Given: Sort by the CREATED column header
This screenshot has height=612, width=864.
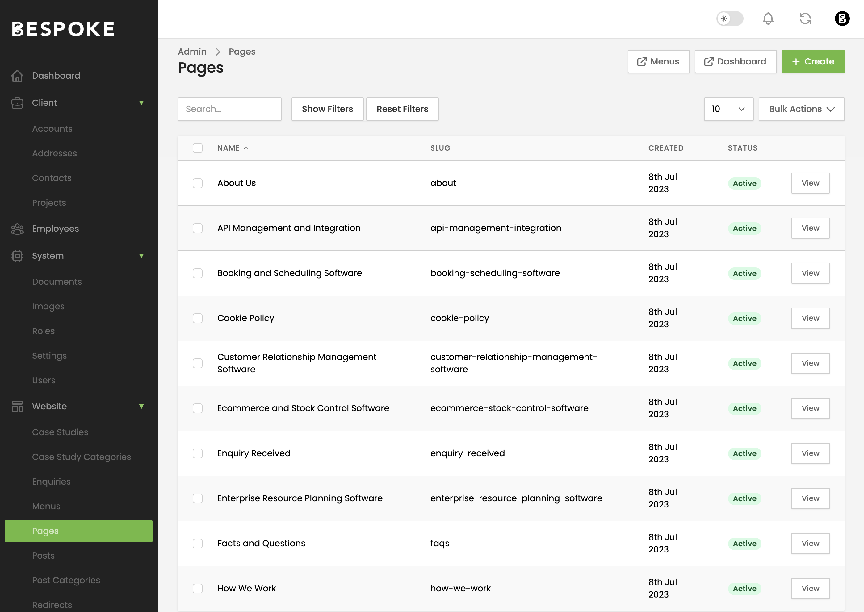Looking at the screenshot, I should (666, 148).
